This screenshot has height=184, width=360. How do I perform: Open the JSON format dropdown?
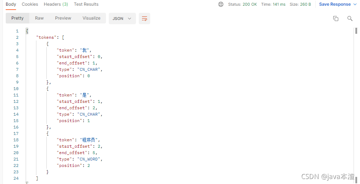122,19
